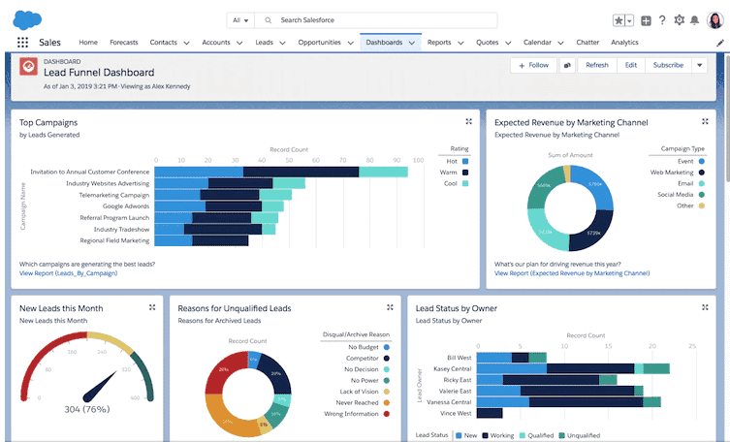Screen dimensions: 730x442
Task: Click the Follow button
Action: click(533, 65)
